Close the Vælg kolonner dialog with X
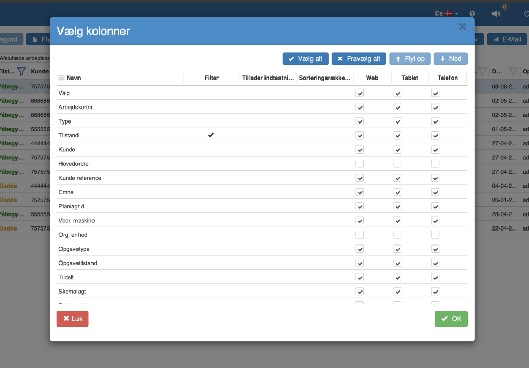 (462, 27)
